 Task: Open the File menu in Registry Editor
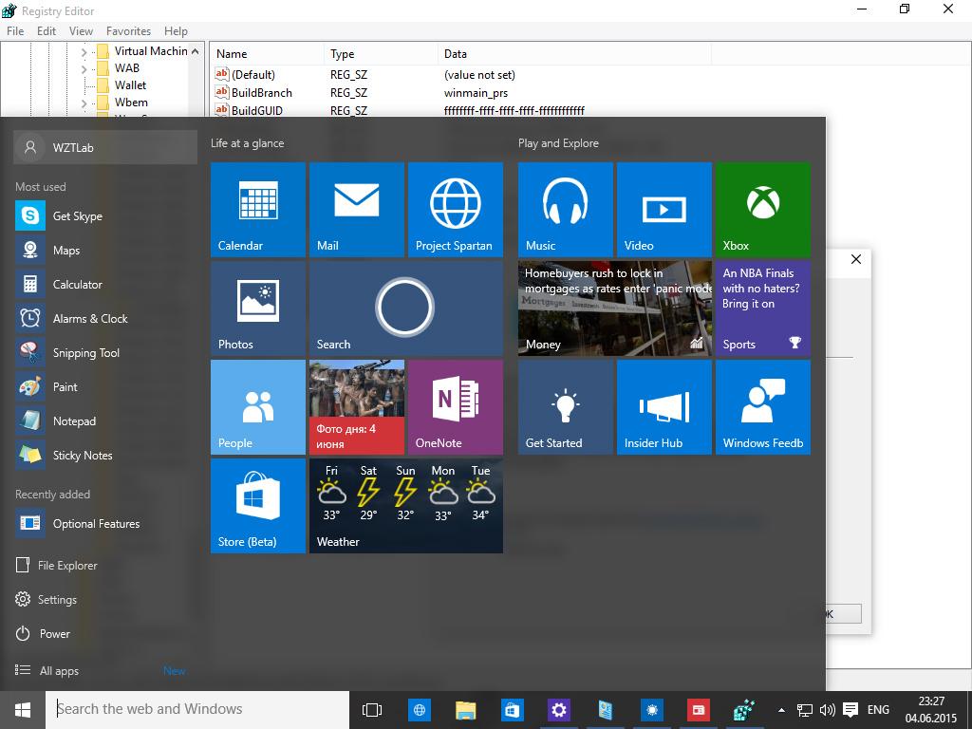[x=15, y=31]
